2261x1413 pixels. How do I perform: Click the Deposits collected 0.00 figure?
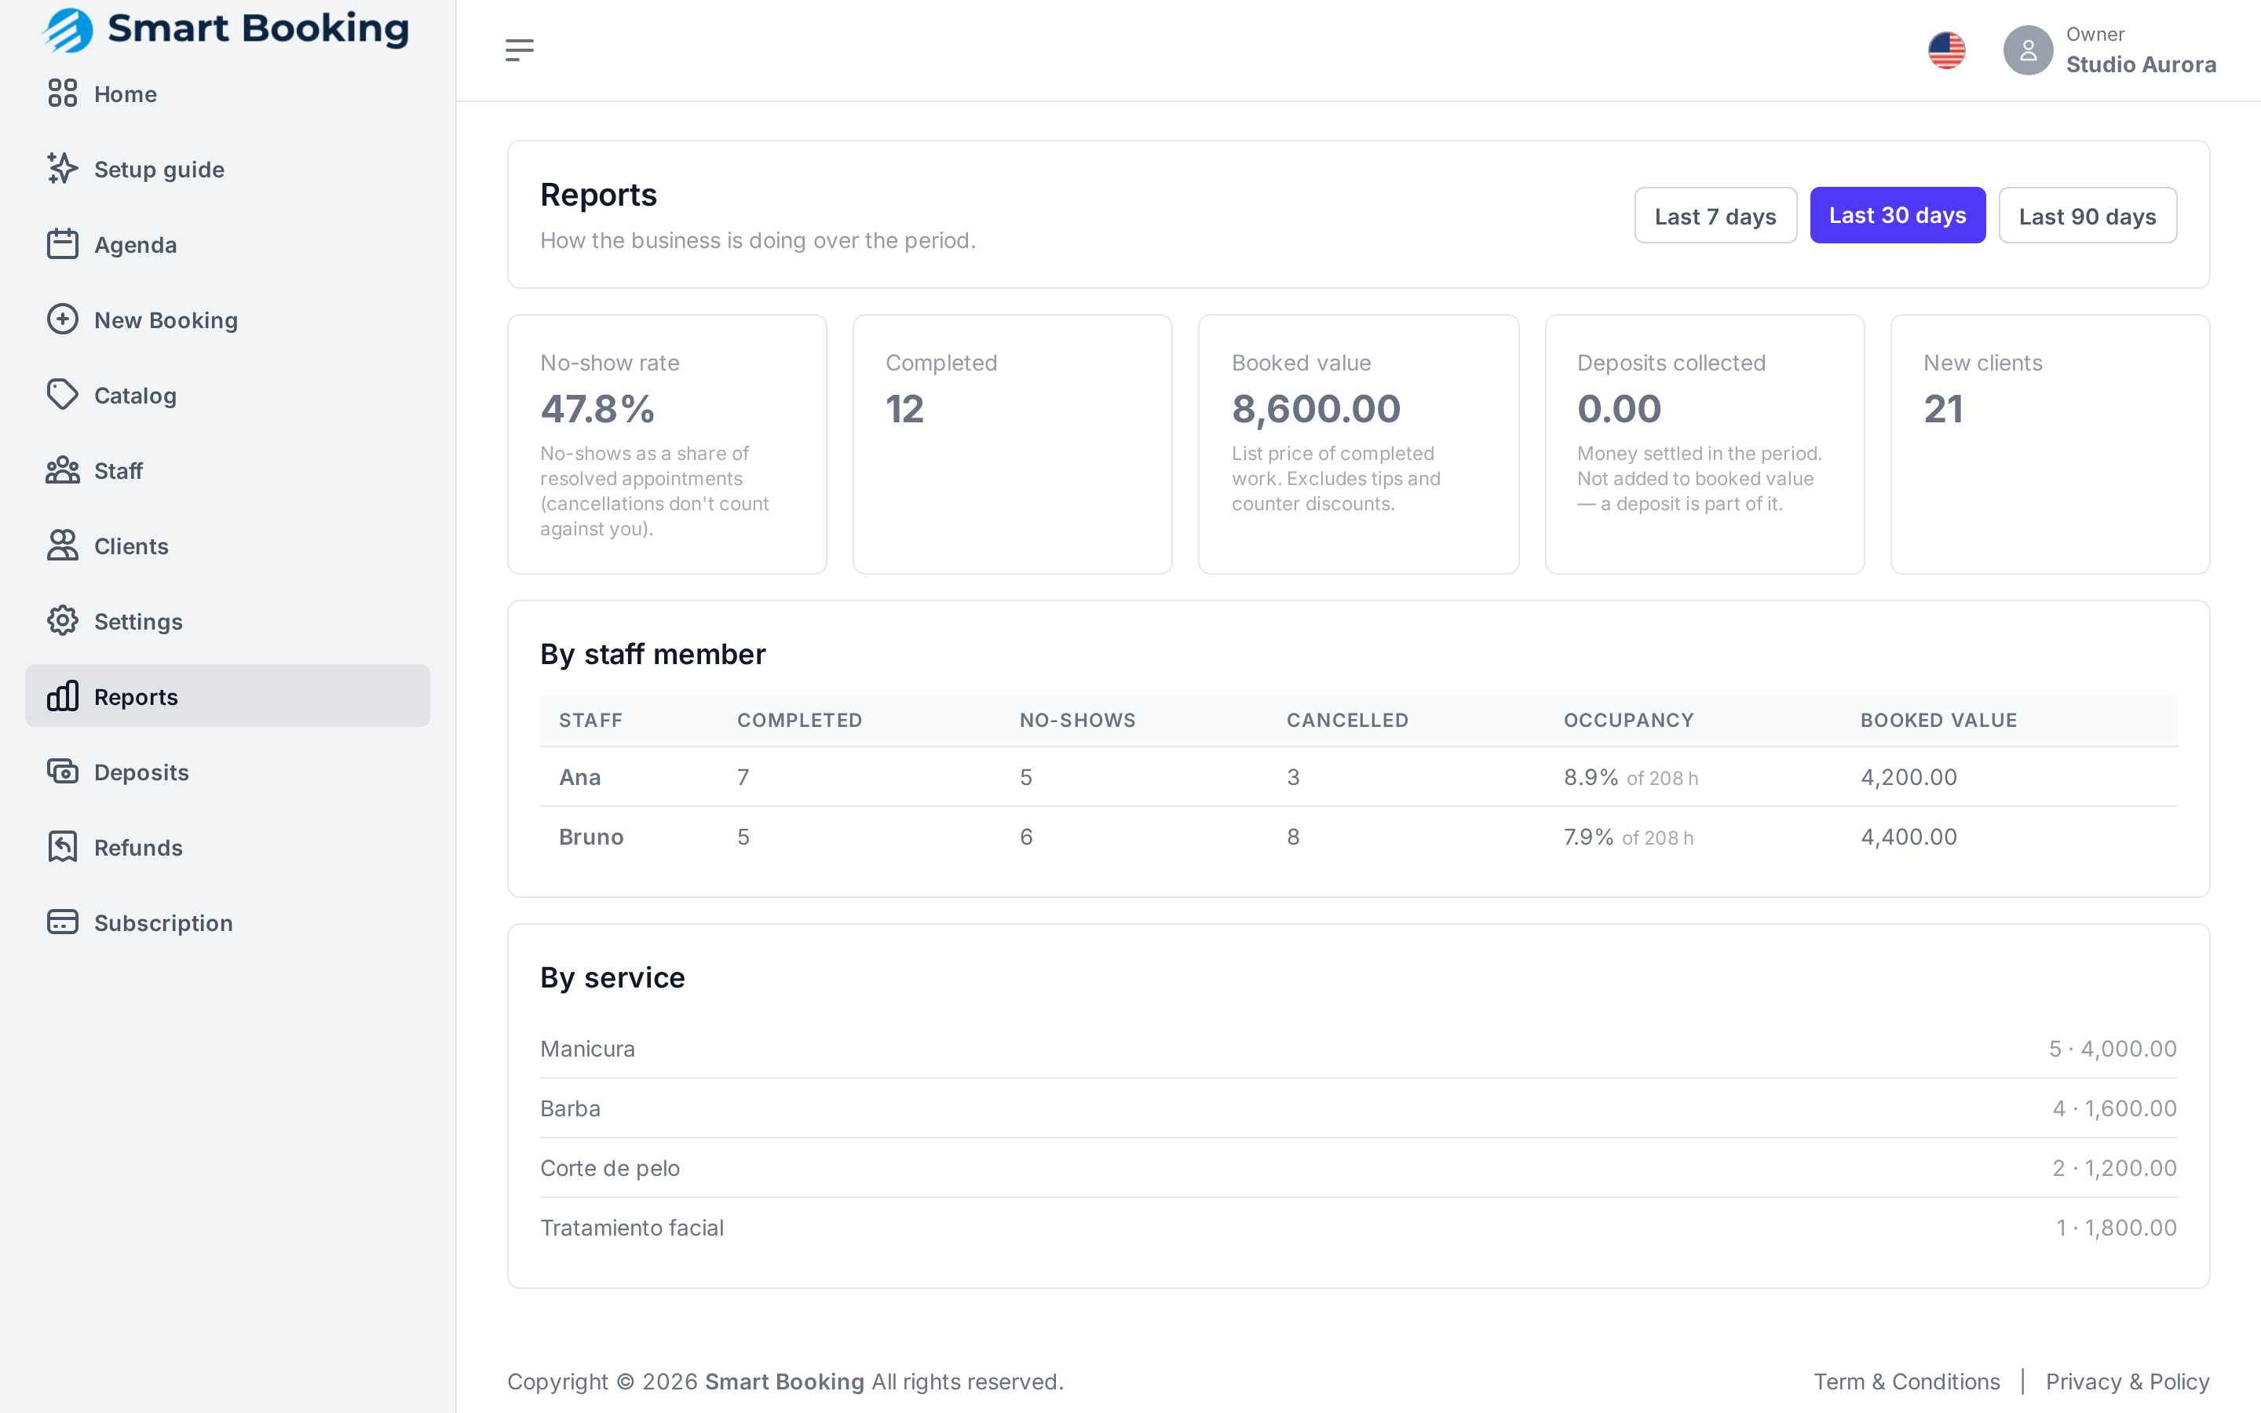point(1619,409)
